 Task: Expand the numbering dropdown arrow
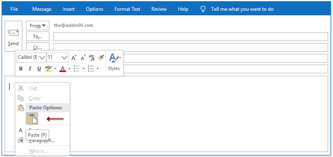click(98, 68)
